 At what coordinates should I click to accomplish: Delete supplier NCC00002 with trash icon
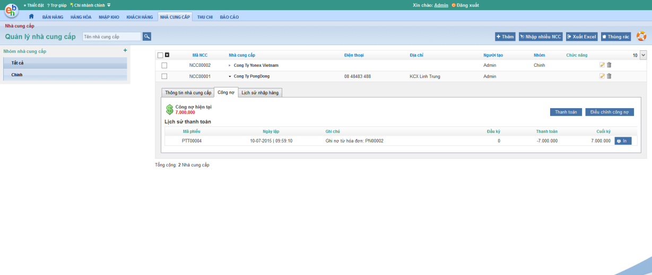pyautogui.click(x=609, y=65)
